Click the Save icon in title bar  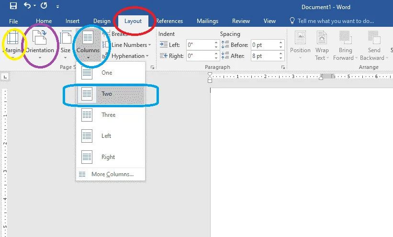[13, 6]
